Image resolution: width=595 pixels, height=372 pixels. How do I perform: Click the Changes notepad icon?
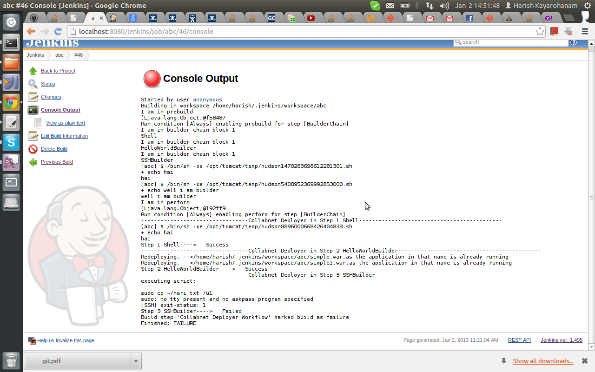point(33,97)
